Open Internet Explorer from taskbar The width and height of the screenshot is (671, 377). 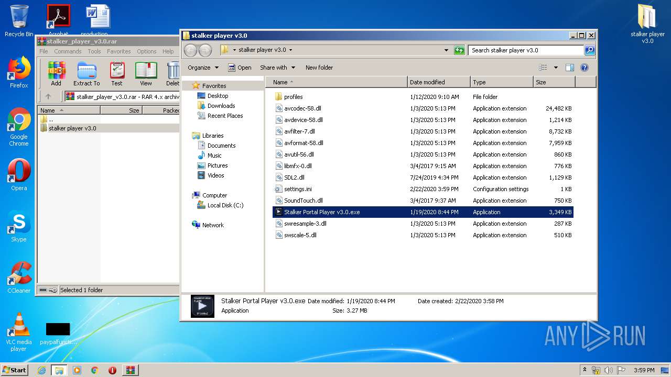tap(41, 370)
